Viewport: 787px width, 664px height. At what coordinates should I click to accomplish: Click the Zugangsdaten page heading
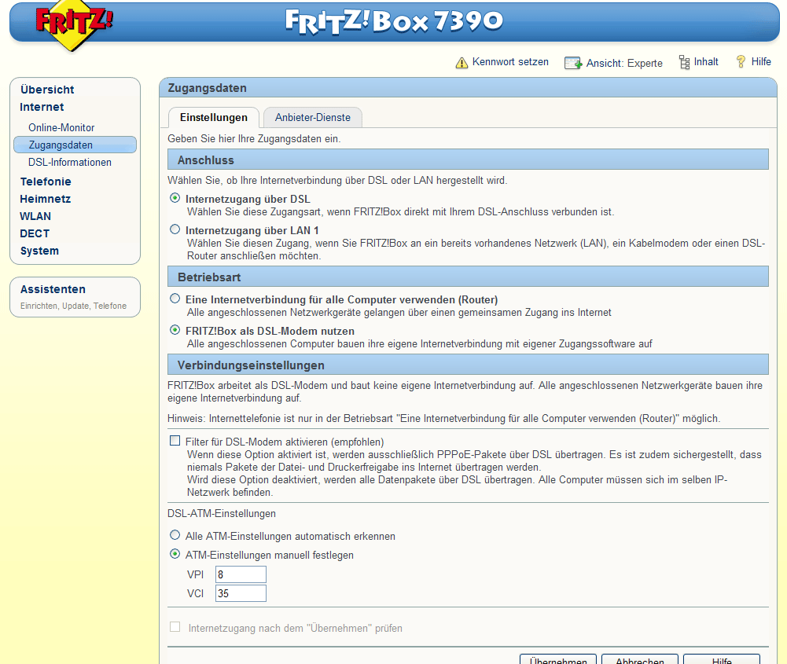click(208, 88)
